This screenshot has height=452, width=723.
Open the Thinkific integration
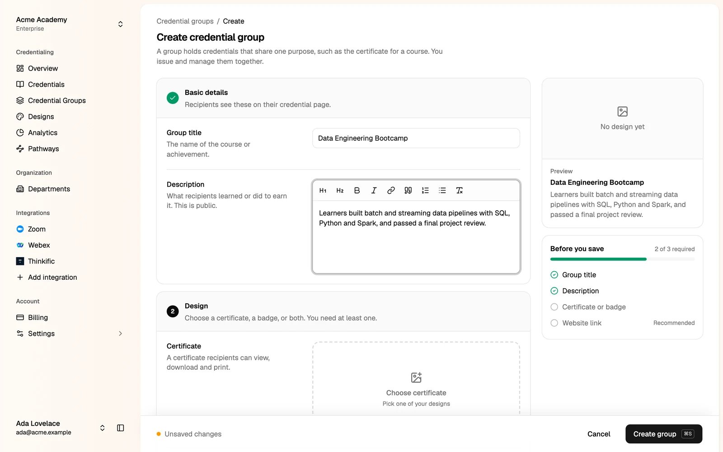coord(70,261)
